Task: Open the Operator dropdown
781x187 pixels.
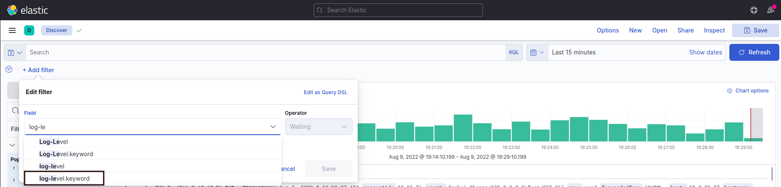Action: [318, 127]
